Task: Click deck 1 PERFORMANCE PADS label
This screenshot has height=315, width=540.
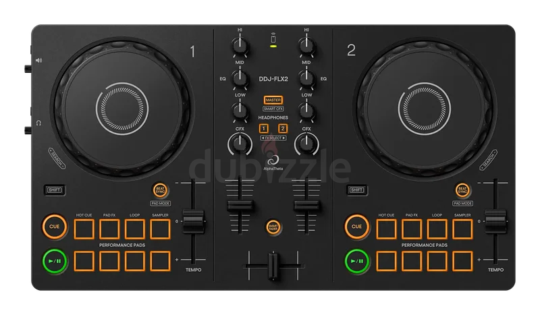Action: (122, 245)
